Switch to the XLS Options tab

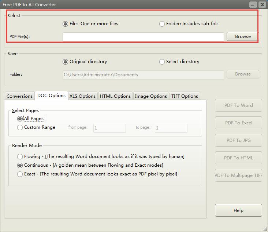[x=82, y=96]
